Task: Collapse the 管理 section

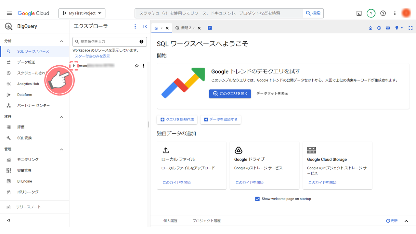Action: (61, 149)
